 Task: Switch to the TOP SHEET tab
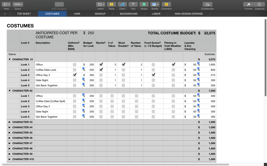24,14
